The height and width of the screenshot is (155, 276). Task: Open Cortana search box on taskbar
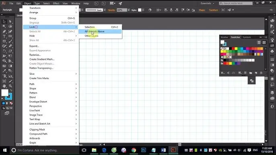pos(45,150)
